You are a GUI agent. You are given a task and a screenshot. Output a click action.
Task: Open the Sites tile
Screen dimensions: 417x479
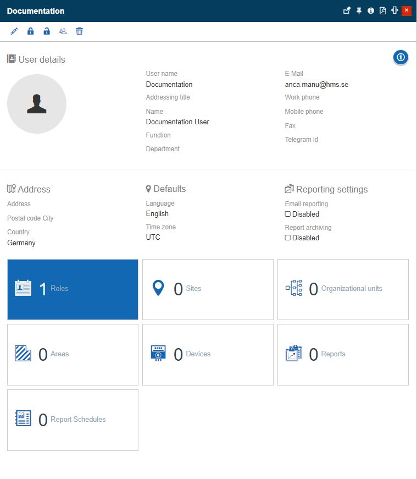point(208,289)
